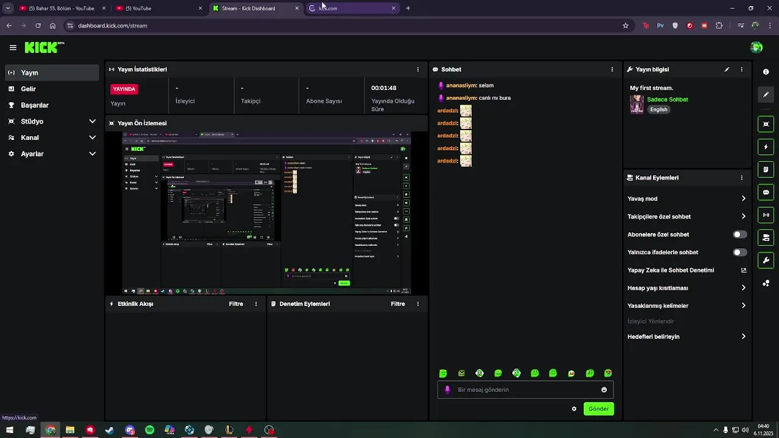Enable Abonelere özel sohbet toggle

coord(739,234)
